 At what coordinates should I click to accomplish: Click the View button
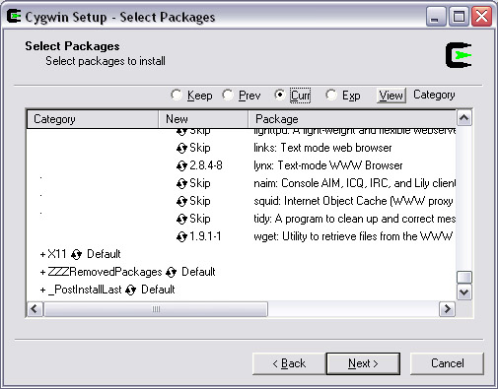pyautogui.click(x=391, y=96)
